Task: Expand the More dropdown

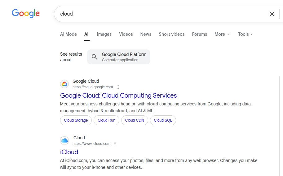Action: (x=222, y=34)
